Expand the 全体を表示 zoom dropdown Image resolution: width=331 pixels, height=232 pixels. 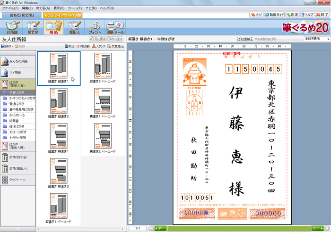pos(318,39)
